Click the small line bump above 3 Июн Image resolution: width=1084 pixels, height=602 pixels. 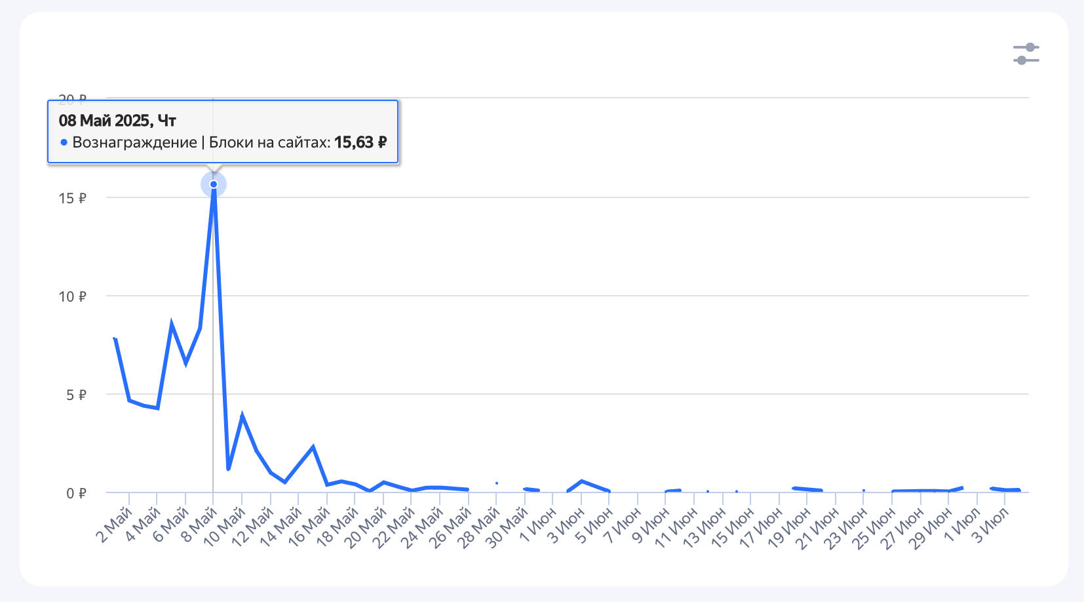(582, 481)
